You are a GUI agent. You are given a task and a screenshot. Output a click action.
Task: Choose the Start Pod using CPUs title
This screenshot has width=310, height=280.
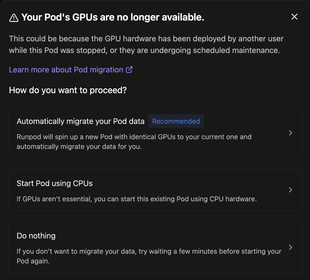(55, 183)
